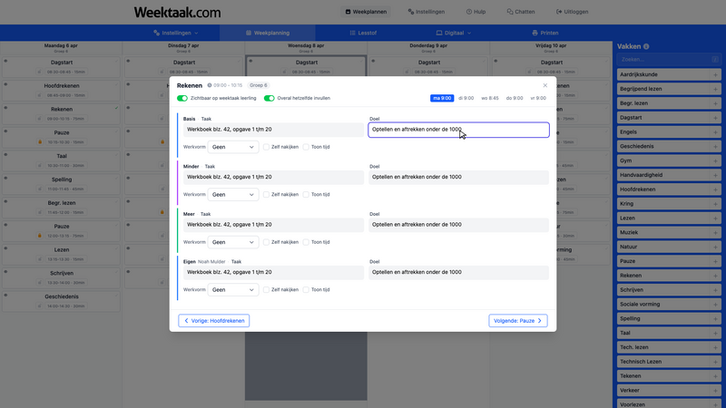This screenshot has width=726, height=408.
Task: Click the plus icon beside Engels subject
Action: point(715,131)
